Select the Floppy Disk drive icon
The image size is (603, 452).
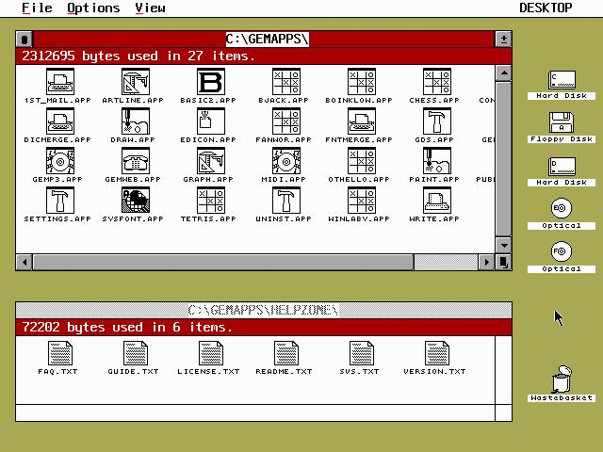point(562,122)
